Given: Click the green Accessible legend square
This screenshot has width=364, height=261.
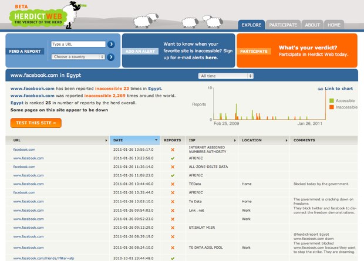Looking at the screenshot, I should 331,100.
